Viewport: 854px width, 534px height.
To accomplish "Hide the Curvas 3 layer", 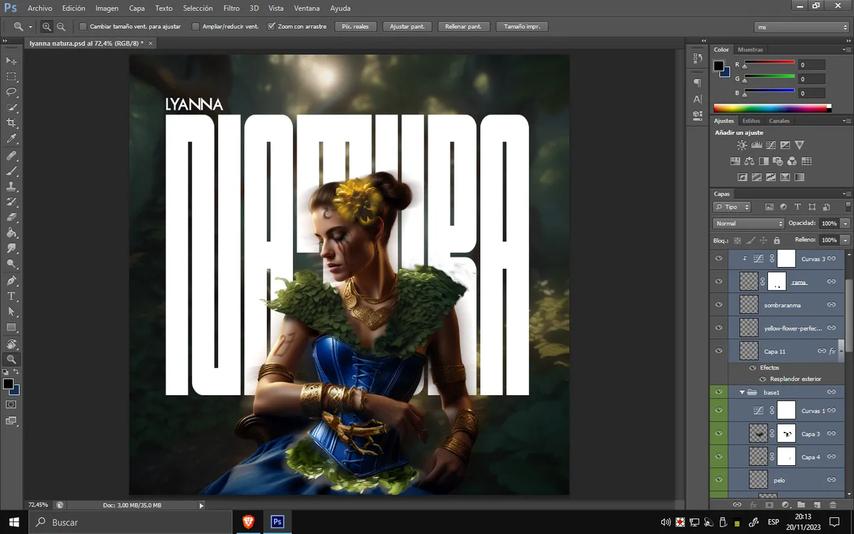I will (719, 259).
